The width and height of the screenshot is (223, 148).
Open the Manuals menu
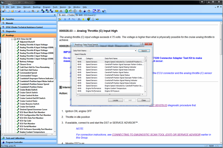(27, 7)
